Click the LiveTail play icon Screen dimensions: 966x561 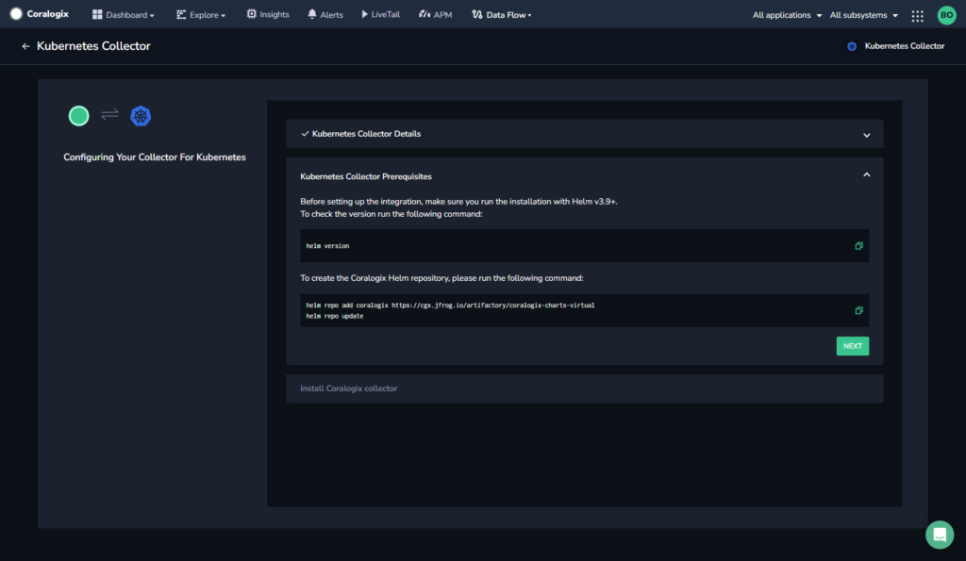click(365, 13)
